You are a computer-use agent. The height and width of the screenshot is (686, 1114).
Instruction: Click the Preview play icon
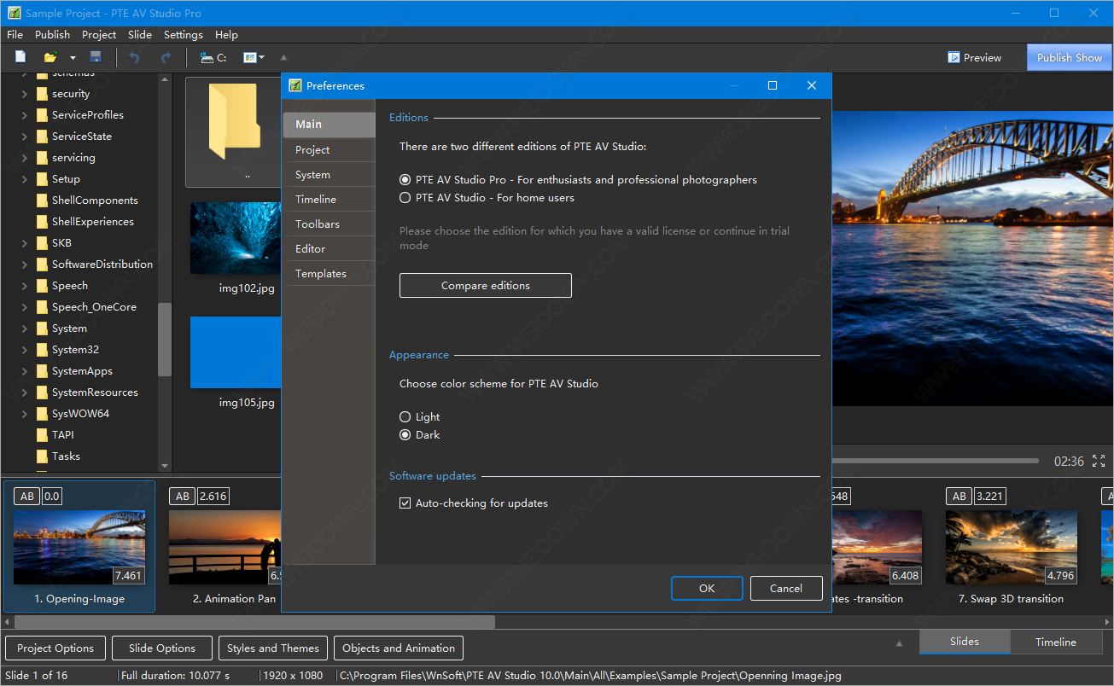point(954,57)
